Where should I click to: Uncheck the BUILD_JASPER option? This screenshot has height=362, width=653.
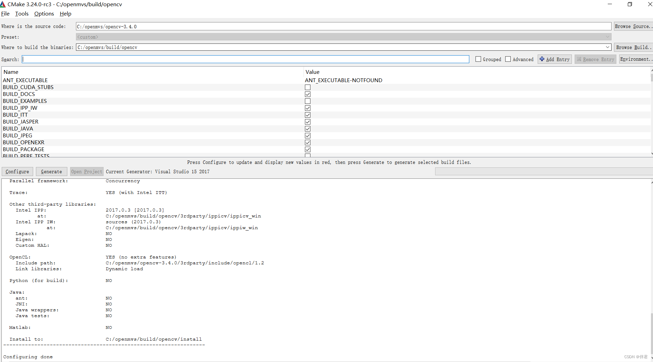(x=308, y=122)
